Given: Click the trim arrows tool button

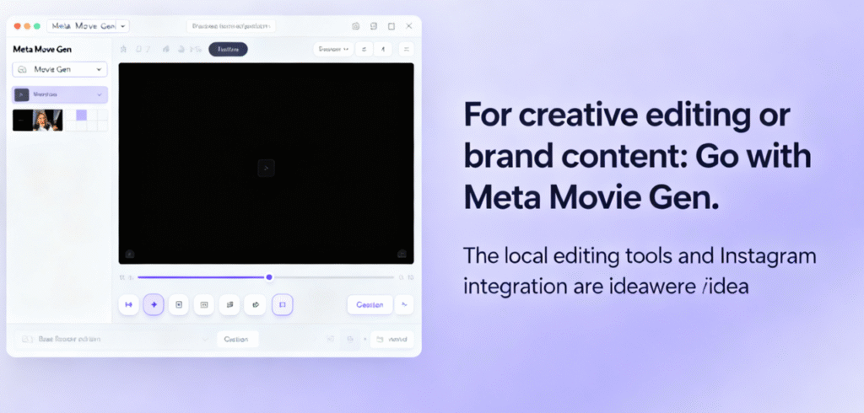Looking at the screenshot, I should click(x=129, y=304).
